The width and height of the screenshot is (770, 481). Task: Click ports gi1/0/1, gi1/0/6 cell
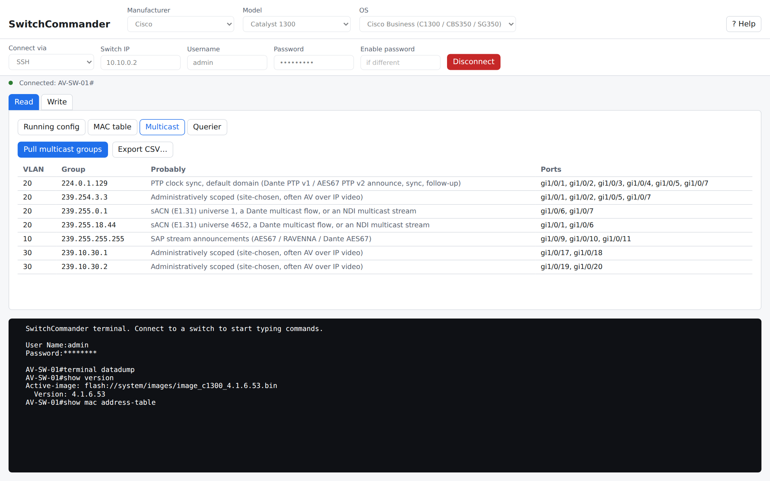pos(567,225)
